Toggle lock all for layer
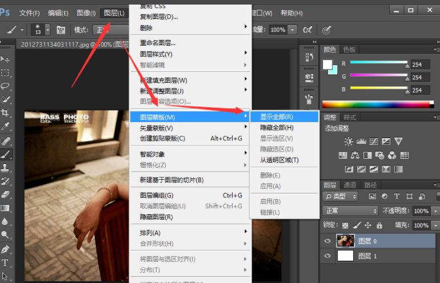The width and height of the screenshot is (440, 283). click(x=379, y=225)
